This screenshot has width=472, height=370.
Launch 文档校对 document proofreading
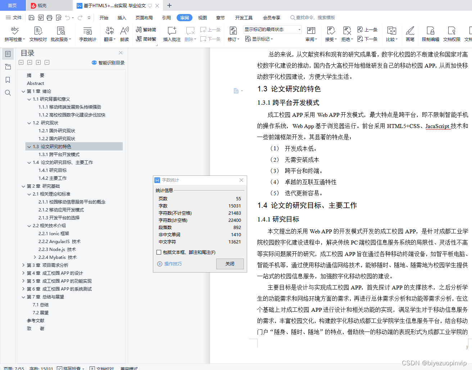click(x=38, y=34)
